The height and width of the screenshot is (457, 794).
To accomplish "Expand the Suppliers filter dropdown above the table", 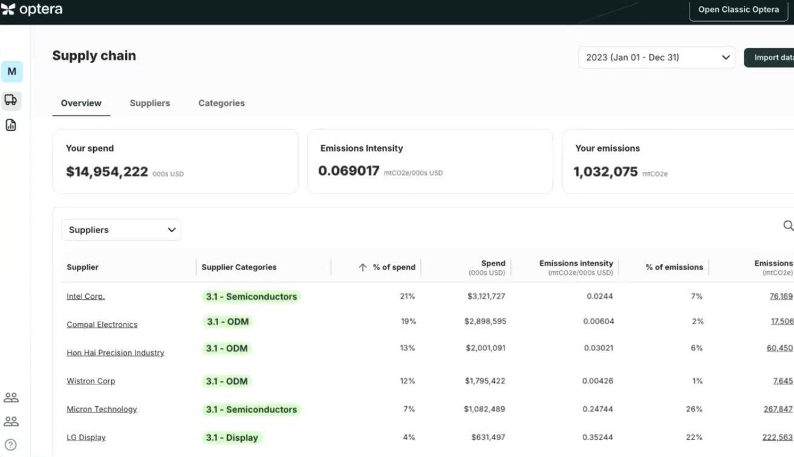I will pyautogui.click(x=121, y=230).
